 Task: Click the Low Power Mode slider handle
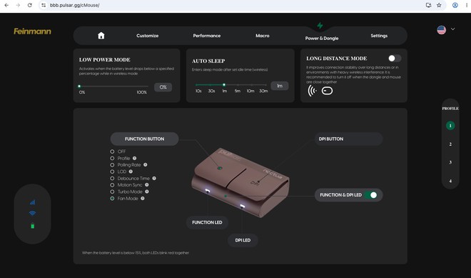tap(79, 86)
